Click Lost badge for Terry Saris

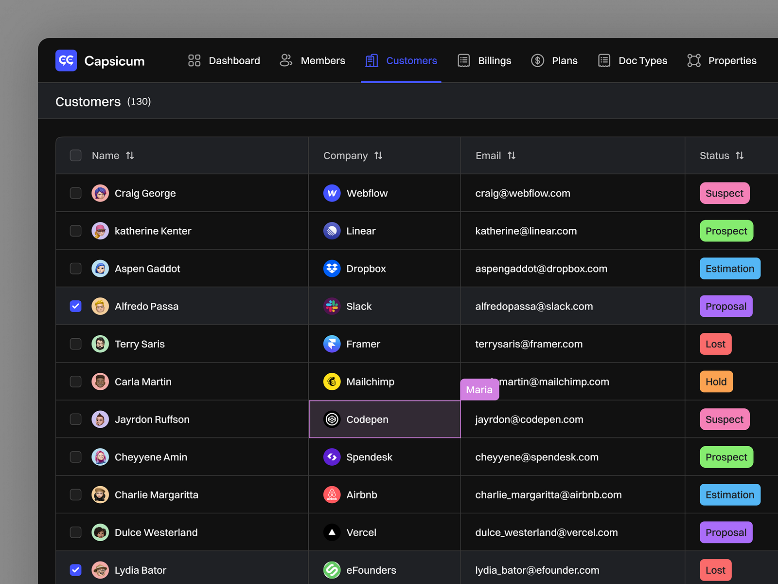coord(715,344)
